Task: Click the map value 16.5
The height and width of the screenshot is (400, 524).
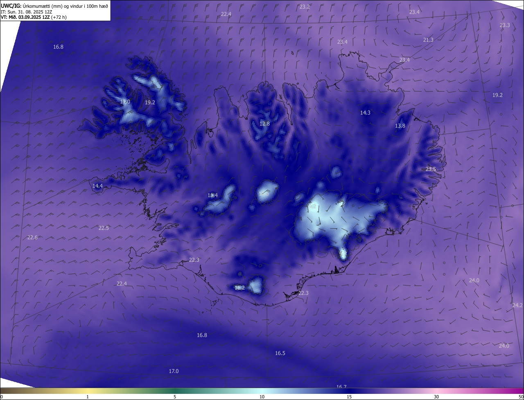Action: (280, 353)
